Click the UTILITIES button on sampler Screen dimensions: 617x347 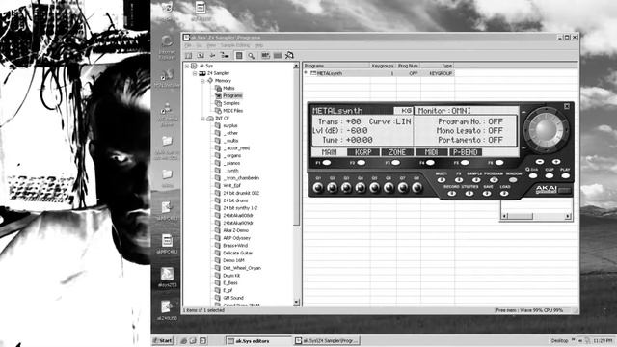point(469,193)
